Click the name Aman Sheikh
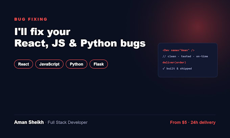 coord(29,122)
